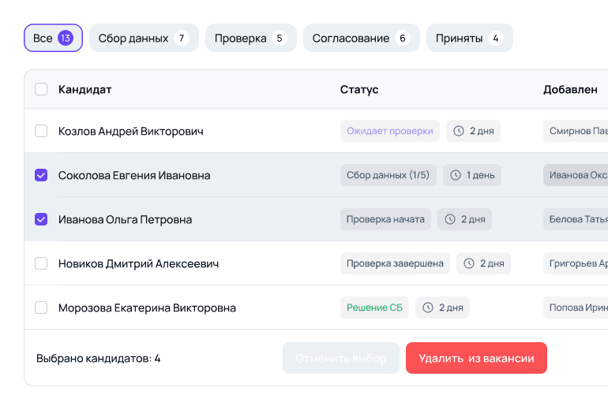Screen dimensions: 608x410
Task: Switch to the Все filter tab
Action: [x=53, y=38]
